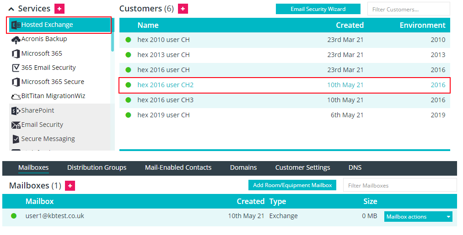463x235 pixels.
Task: Switch to the Mailboxes tab
Action: coord(33,167)
